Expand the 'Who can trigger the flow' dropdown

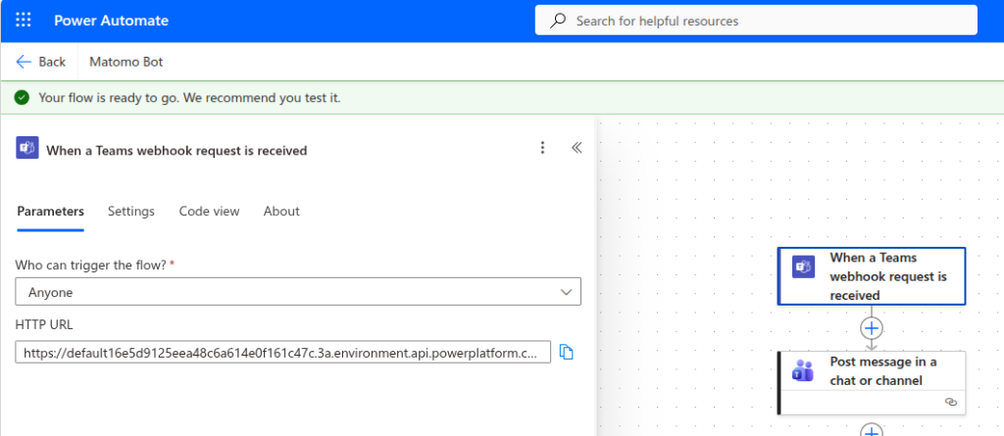(x=298, y=292)
